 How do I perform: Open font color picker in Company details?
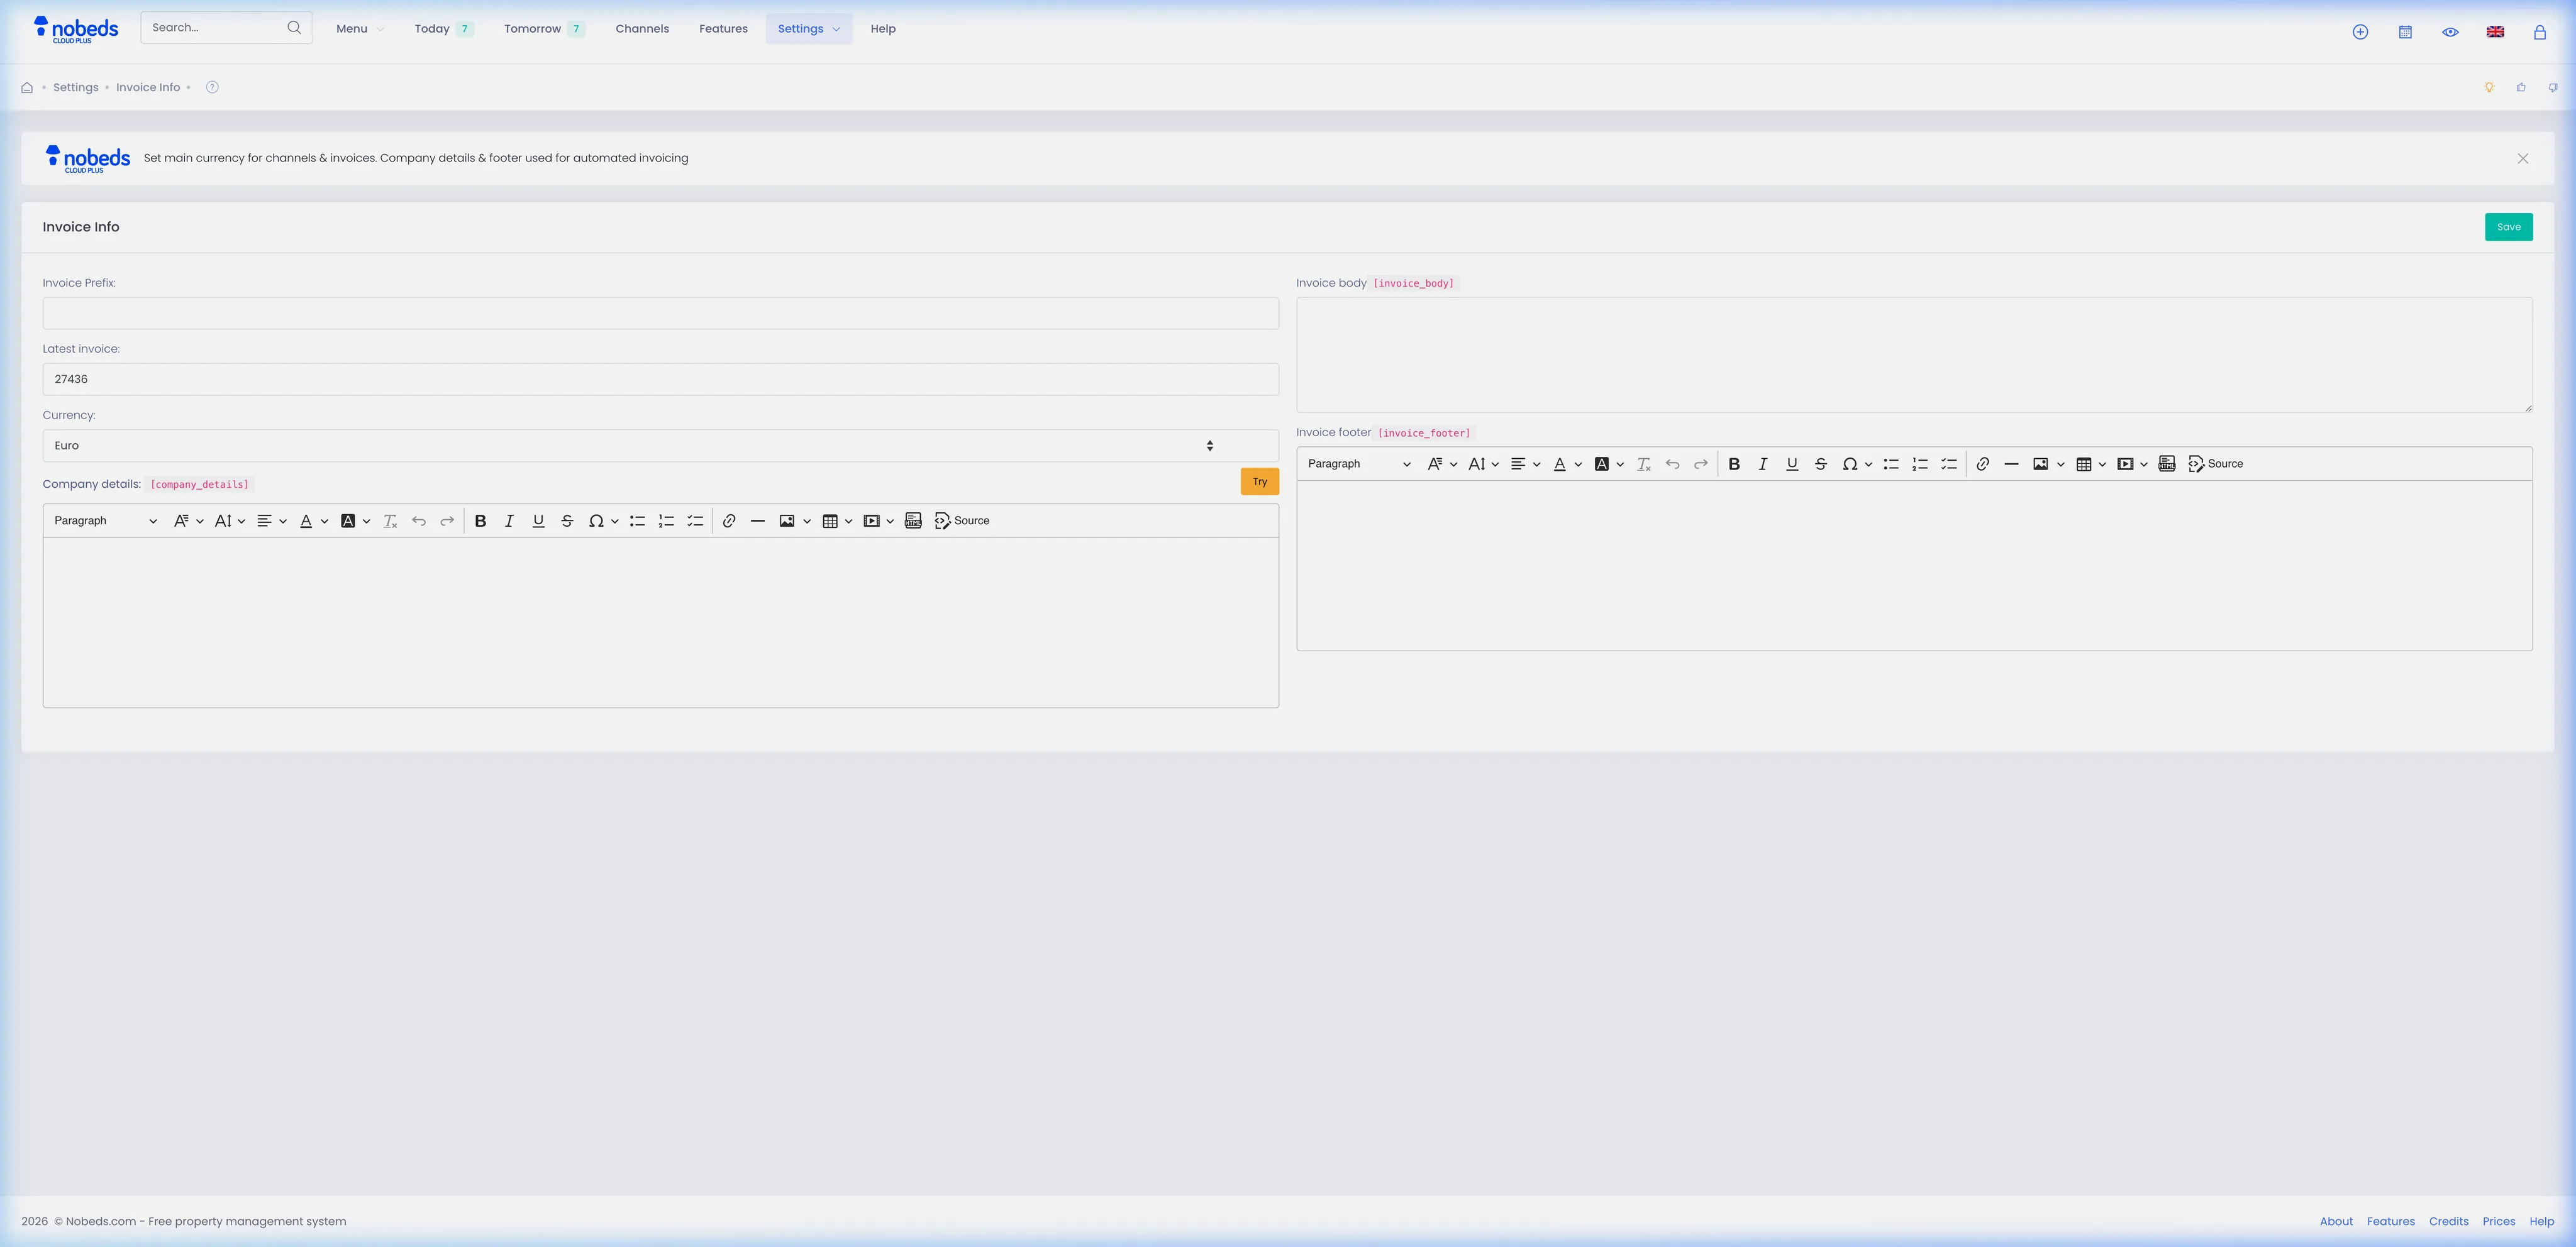(x=313, y=520)
